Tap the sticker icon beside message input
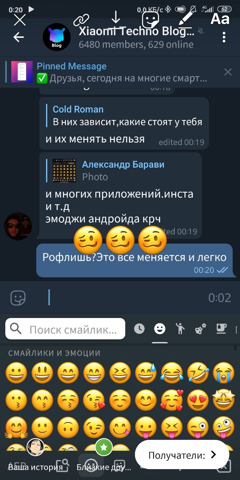The width and height of the screenshot is (240, 480). pyautogui.click(x=18, y=298)
